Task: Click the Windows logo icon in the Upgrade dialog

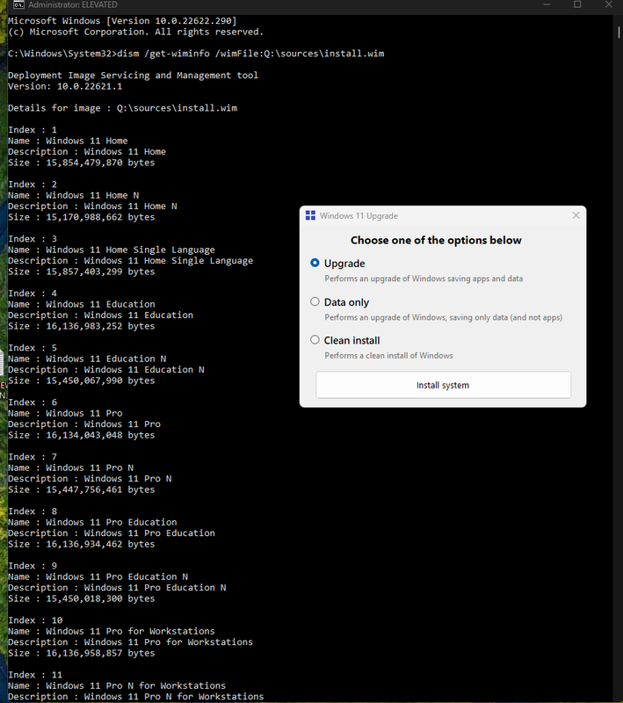Action: (310, 215)
